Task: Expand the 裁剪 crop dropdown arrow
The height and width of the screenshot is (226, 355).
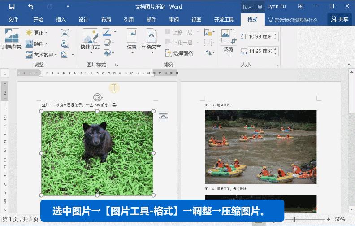Action: [229, 55]
